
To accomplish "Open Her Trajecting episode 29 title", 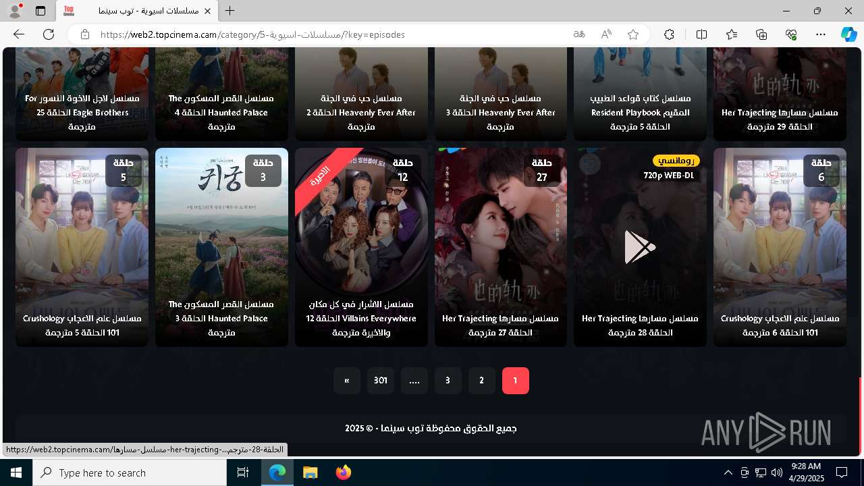I will pos(780,119).
